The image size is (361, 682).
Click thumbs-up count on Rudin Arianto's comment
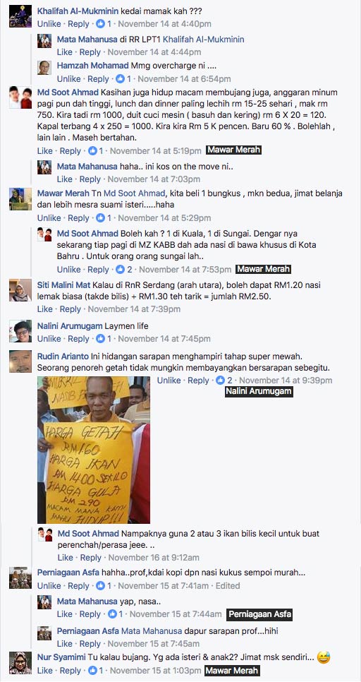click(220, 380)
